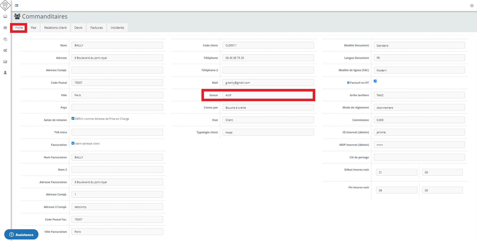Click the user profile icon in sidebar
Viewport: 477px width, 241px height.
tap(5, 73)
